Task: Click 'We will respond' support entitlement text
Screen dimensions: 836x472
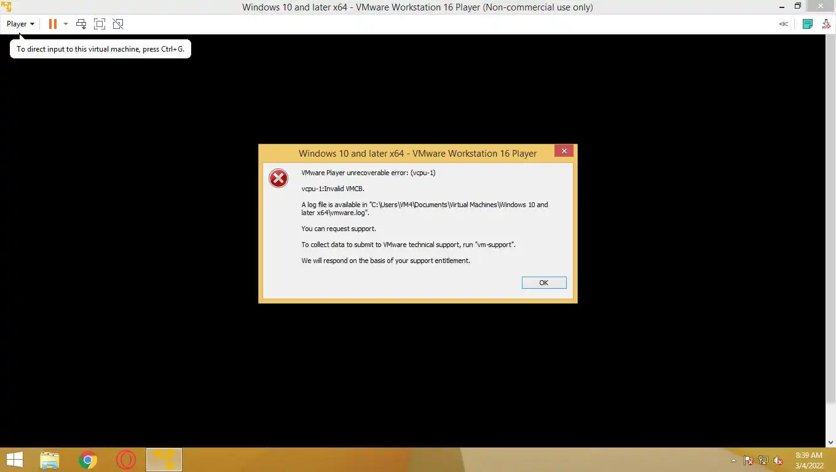Action: point(385,261)
